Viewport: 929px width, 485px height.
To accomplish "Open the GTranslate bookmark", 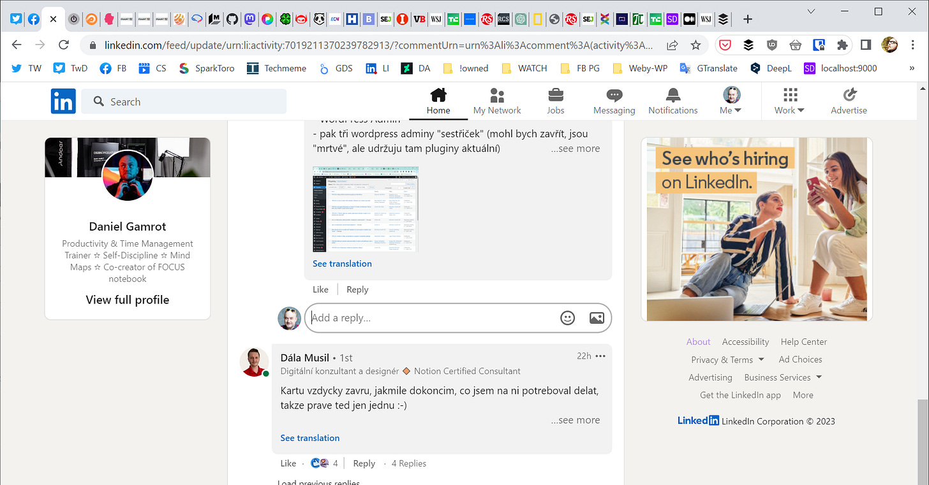I will point(708,68).
